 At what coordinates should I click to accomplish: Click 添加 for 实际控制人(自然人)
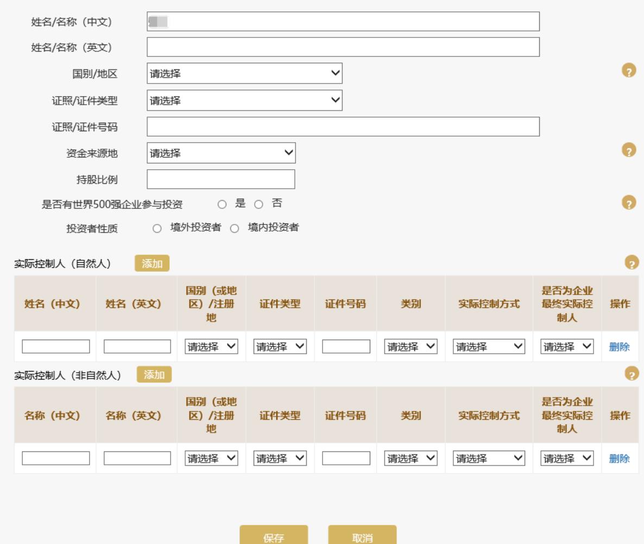(x=152, y=264)
